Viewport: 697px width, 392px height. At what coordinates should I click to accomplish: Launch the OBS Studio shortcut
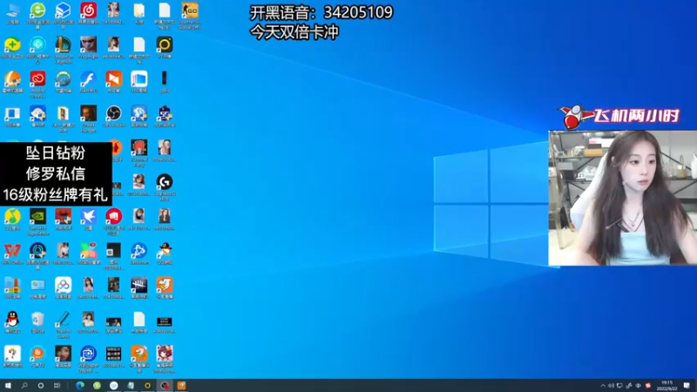[114, 113]
